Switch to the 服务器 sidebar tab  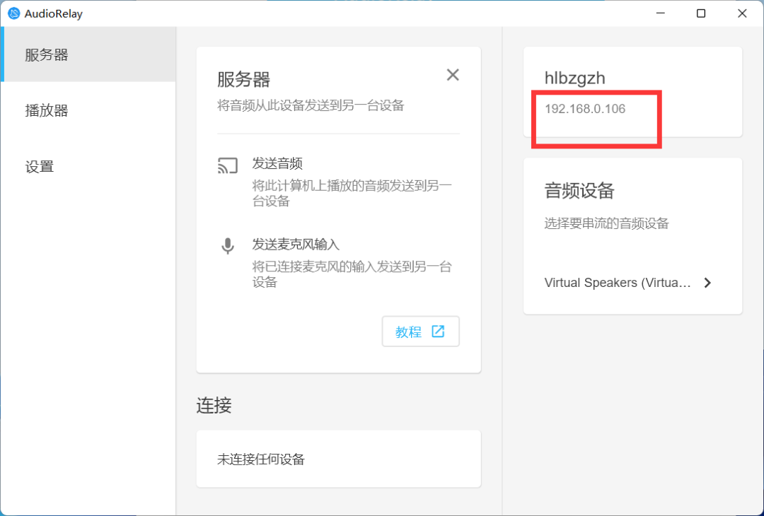pyautogui.click(x=47, y=55)
